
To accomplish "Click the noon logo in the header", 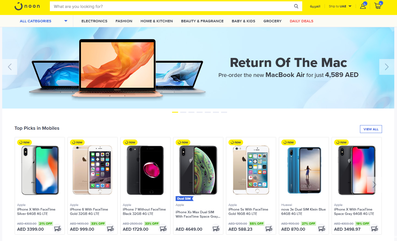I will tap(27, 6).
